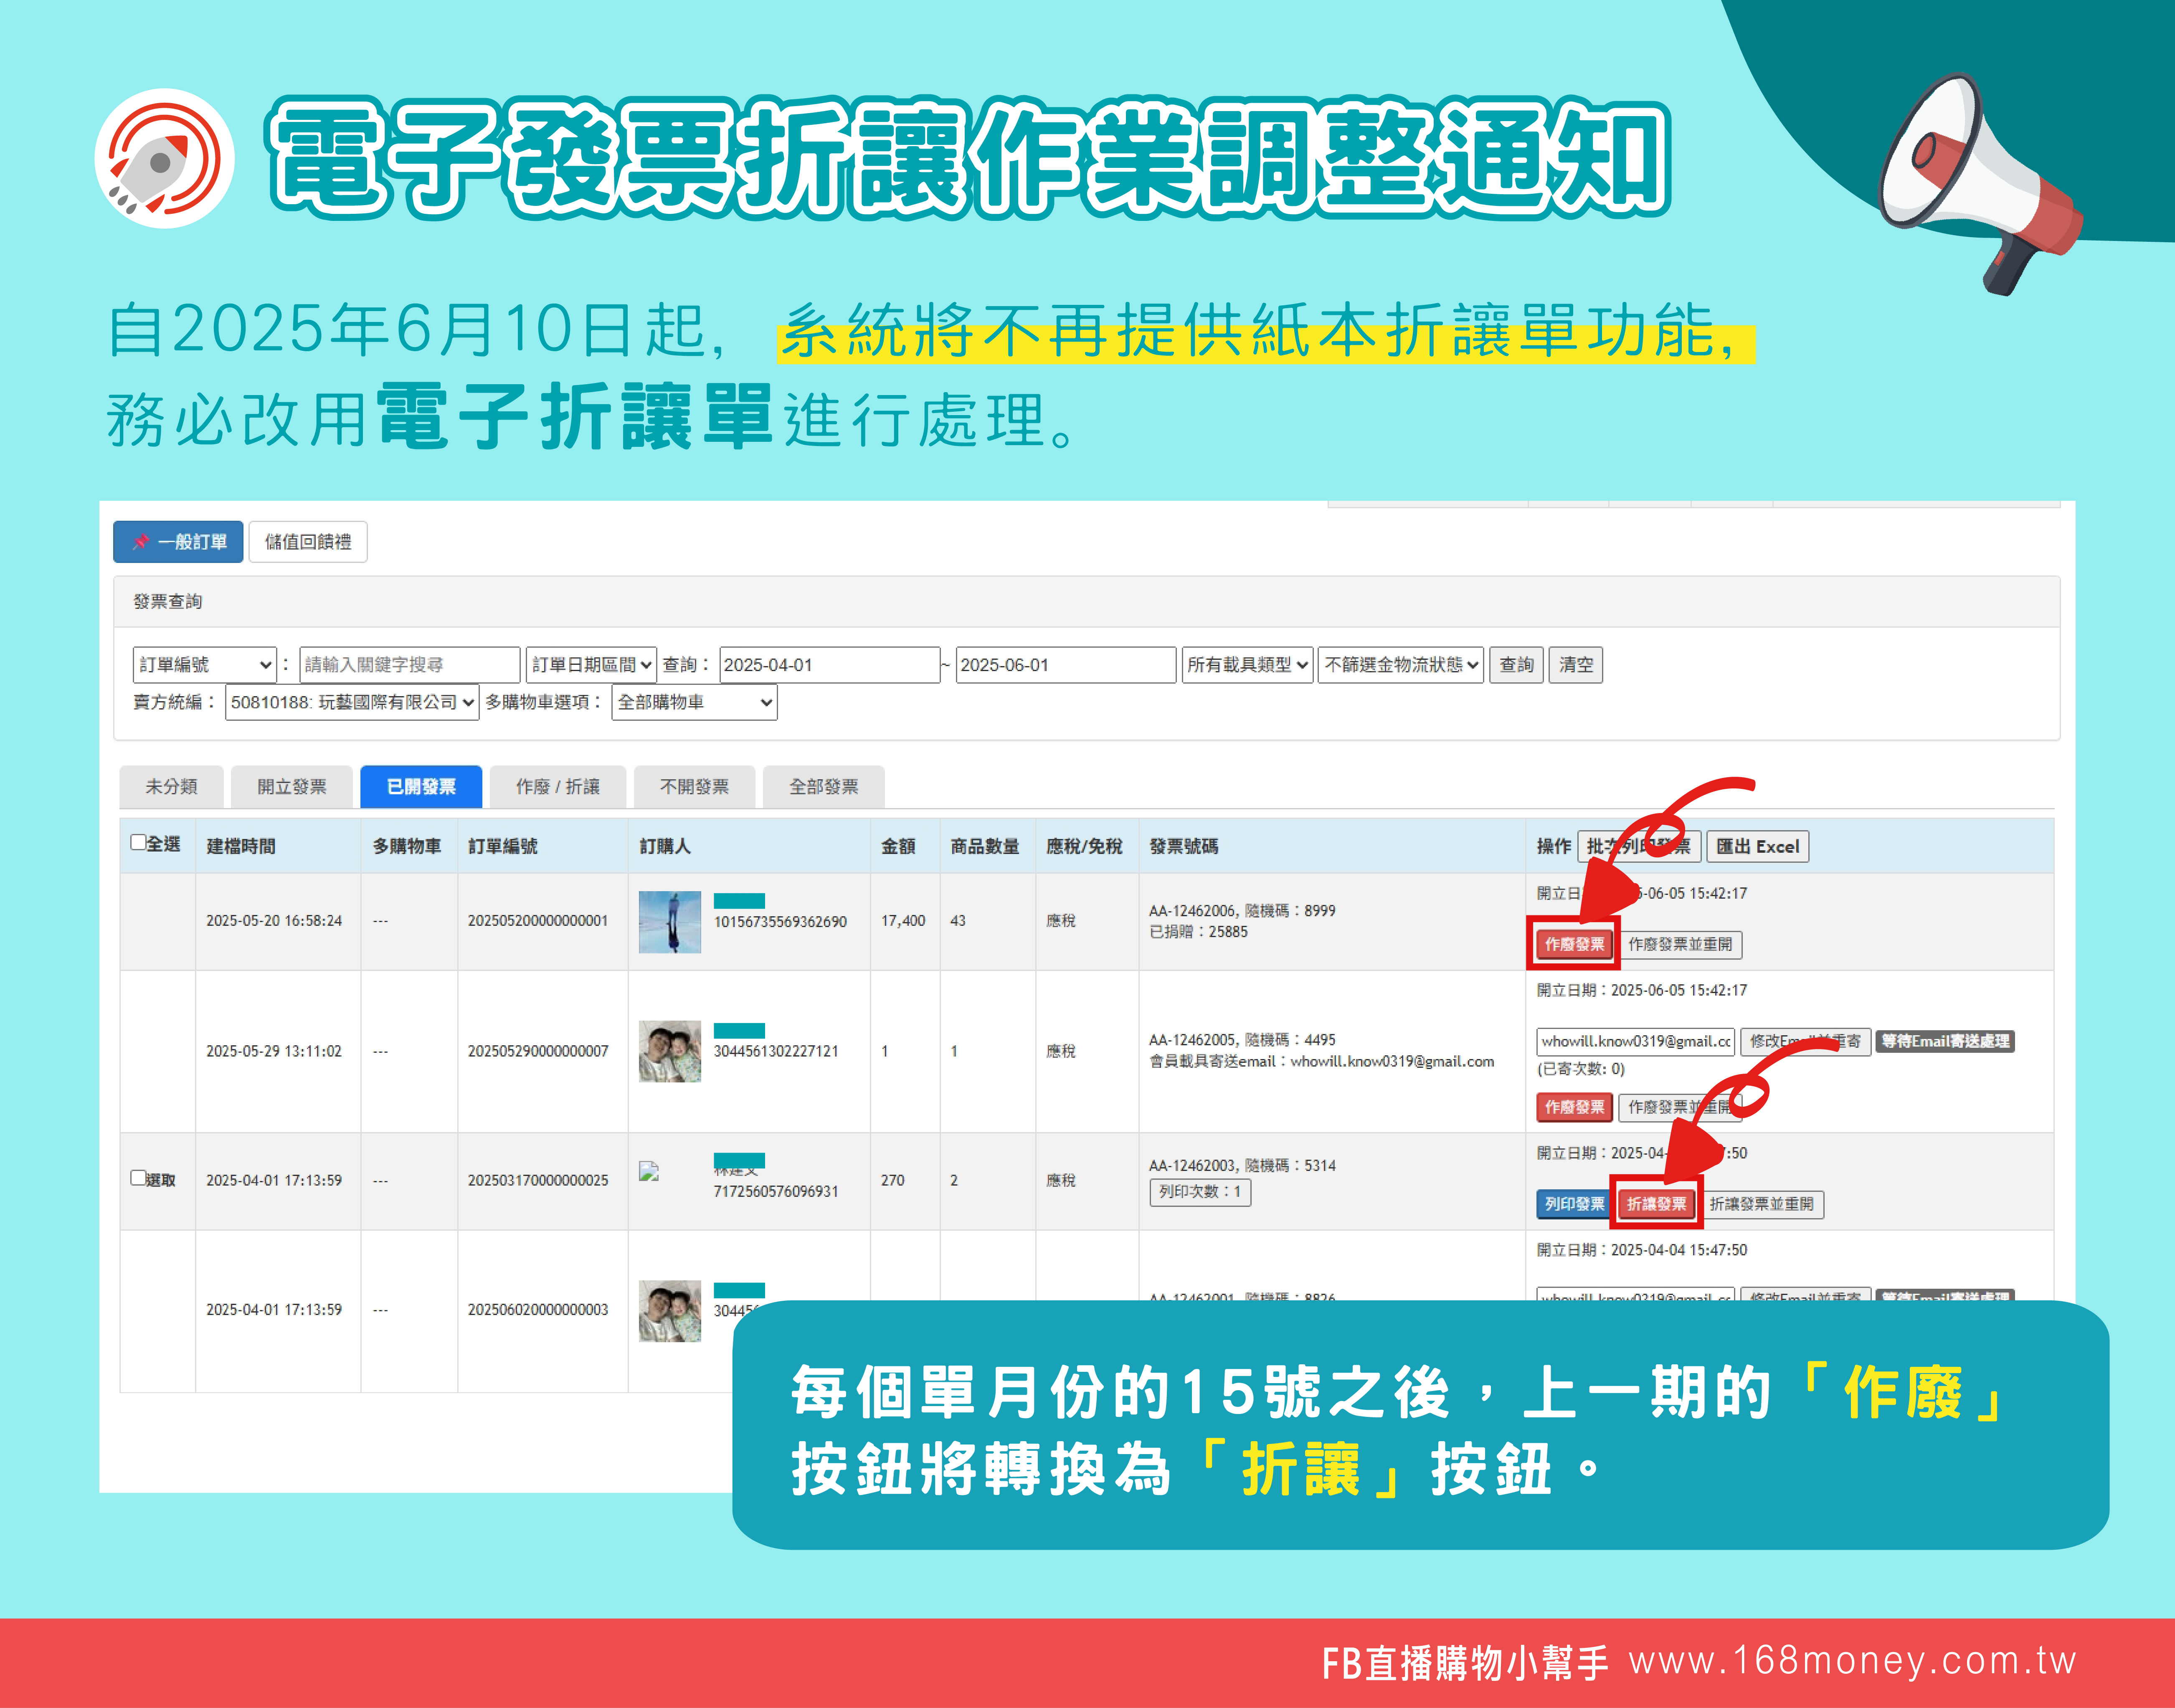The width and height of the screenshot is (2175, 1708).
Task: Focus the start date field 2025-04-01
Action: click(830, 664)
